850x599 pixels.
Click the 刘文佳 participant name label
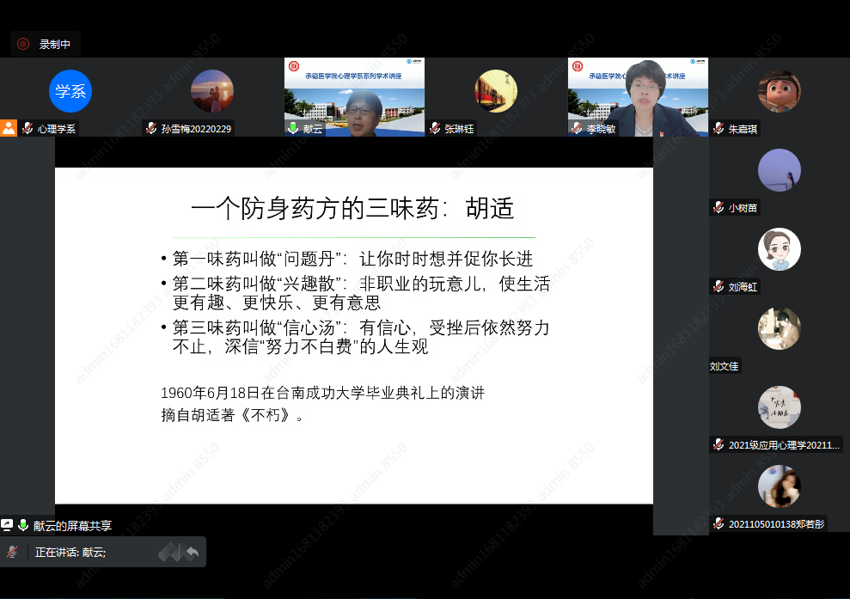pos(725,366)
